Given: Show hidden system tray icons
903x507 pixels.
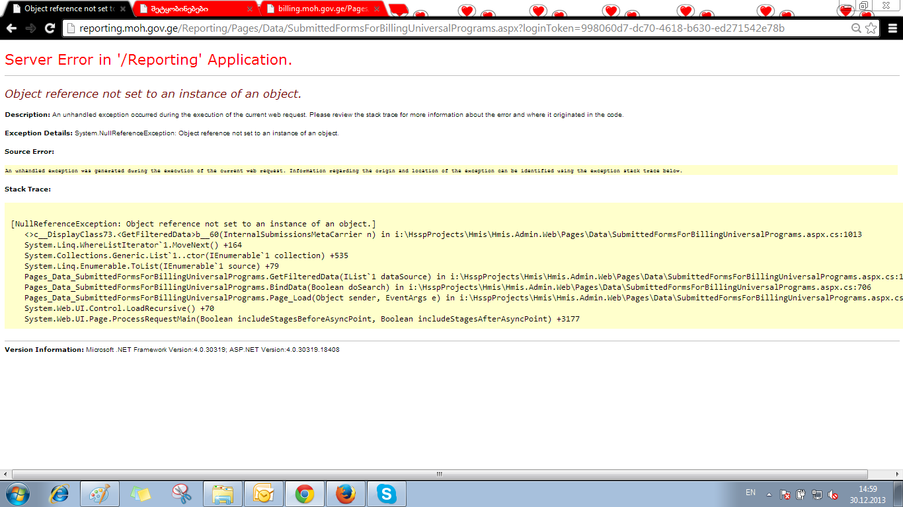Looking at the screenshot, I should pos(769,494).
